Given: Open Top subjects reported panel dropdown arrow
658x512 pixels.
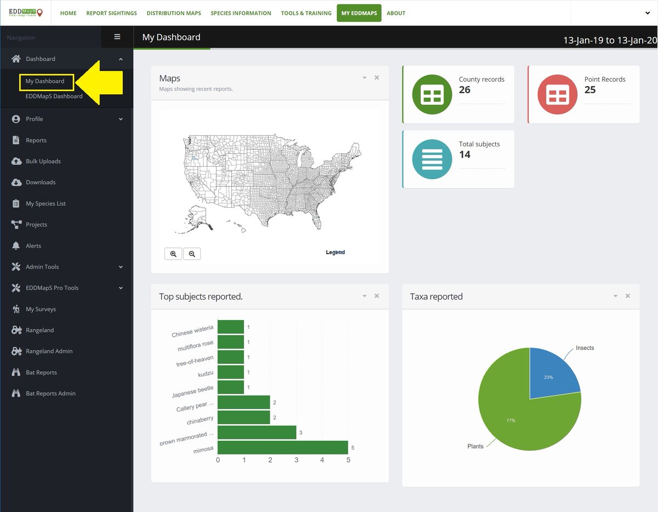Looking at the screenshot, I should pyautogui.click(x=365, y=296).
